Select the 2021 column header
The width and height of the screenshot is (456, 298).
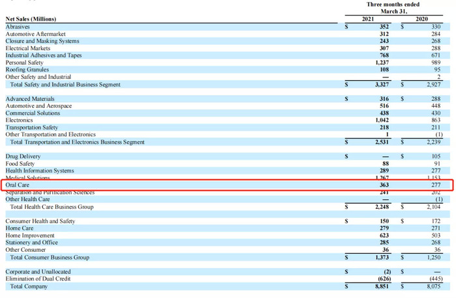368,19
